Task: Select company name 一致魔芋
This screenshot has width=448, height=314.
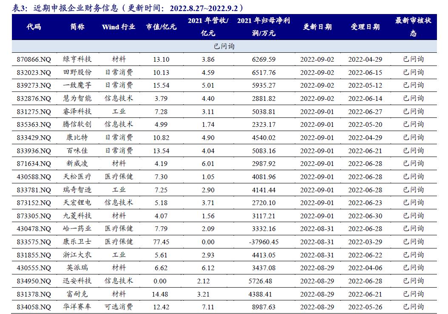Action: (x=77, y=85)
